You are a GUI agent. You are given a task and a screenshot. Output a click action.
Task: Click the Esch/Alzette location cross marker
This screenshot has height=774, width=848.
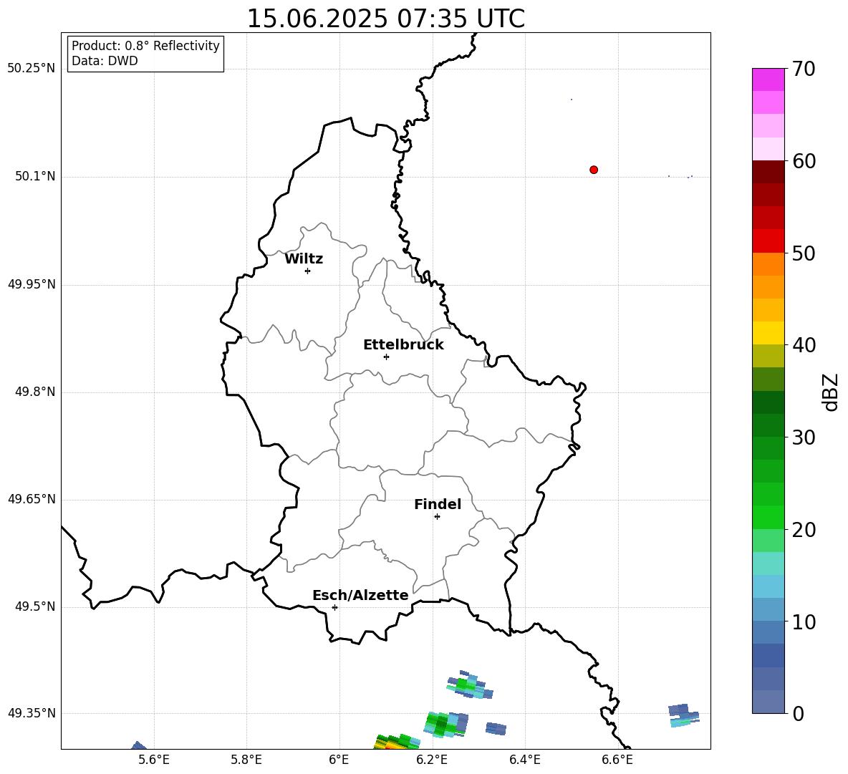tap(334, 607)
